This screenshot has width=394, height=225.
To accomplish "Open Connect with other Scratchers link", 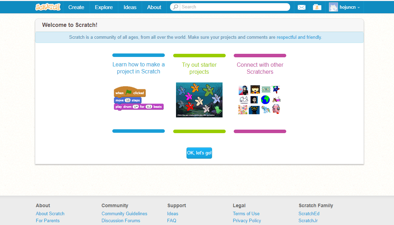I will click(x=260, y=68).
